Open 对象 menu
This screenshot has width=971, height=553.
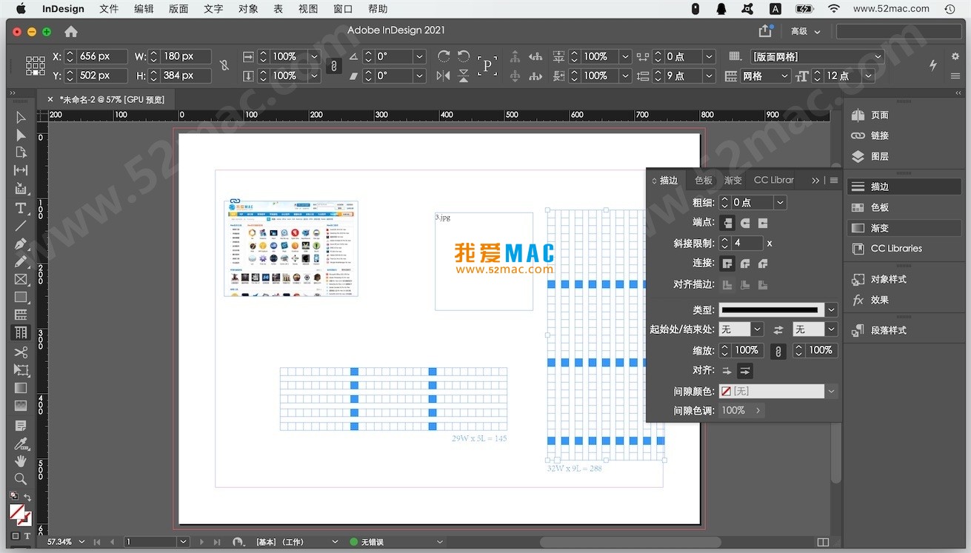coord(248,9)
